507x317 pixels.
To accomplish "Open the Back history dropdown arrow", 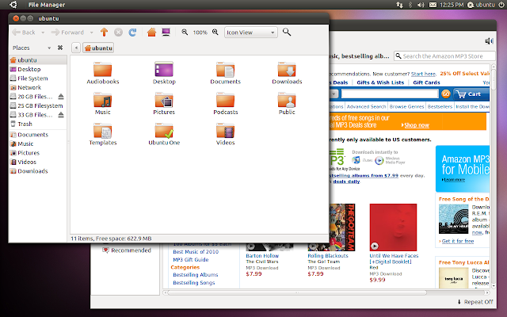I will pos(43,32).
